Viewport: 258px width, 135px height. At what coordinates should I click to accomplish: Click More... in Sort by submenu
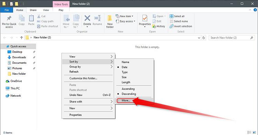click(126, 101)
